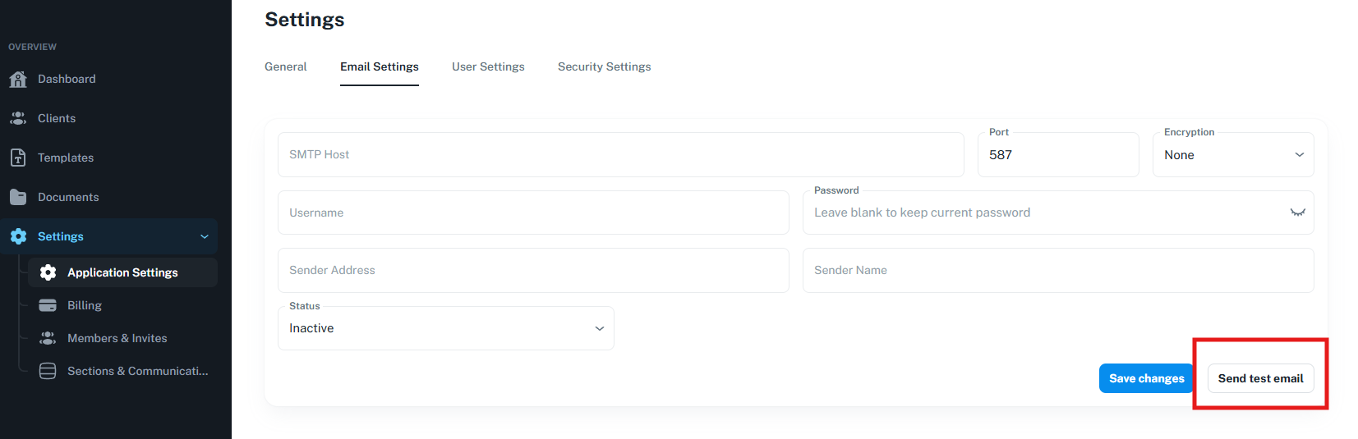Viewport: 1358px width, 439px height.
Task: Click the Save changes button
Action: pos(1146,378)
